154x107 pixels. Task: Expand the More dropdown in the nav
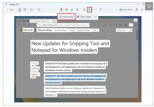pyautogui.click(x=95, y=30)
